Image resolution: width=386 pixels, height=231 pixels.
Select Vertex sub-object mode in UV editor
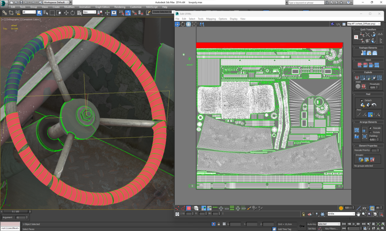[178, 208]
